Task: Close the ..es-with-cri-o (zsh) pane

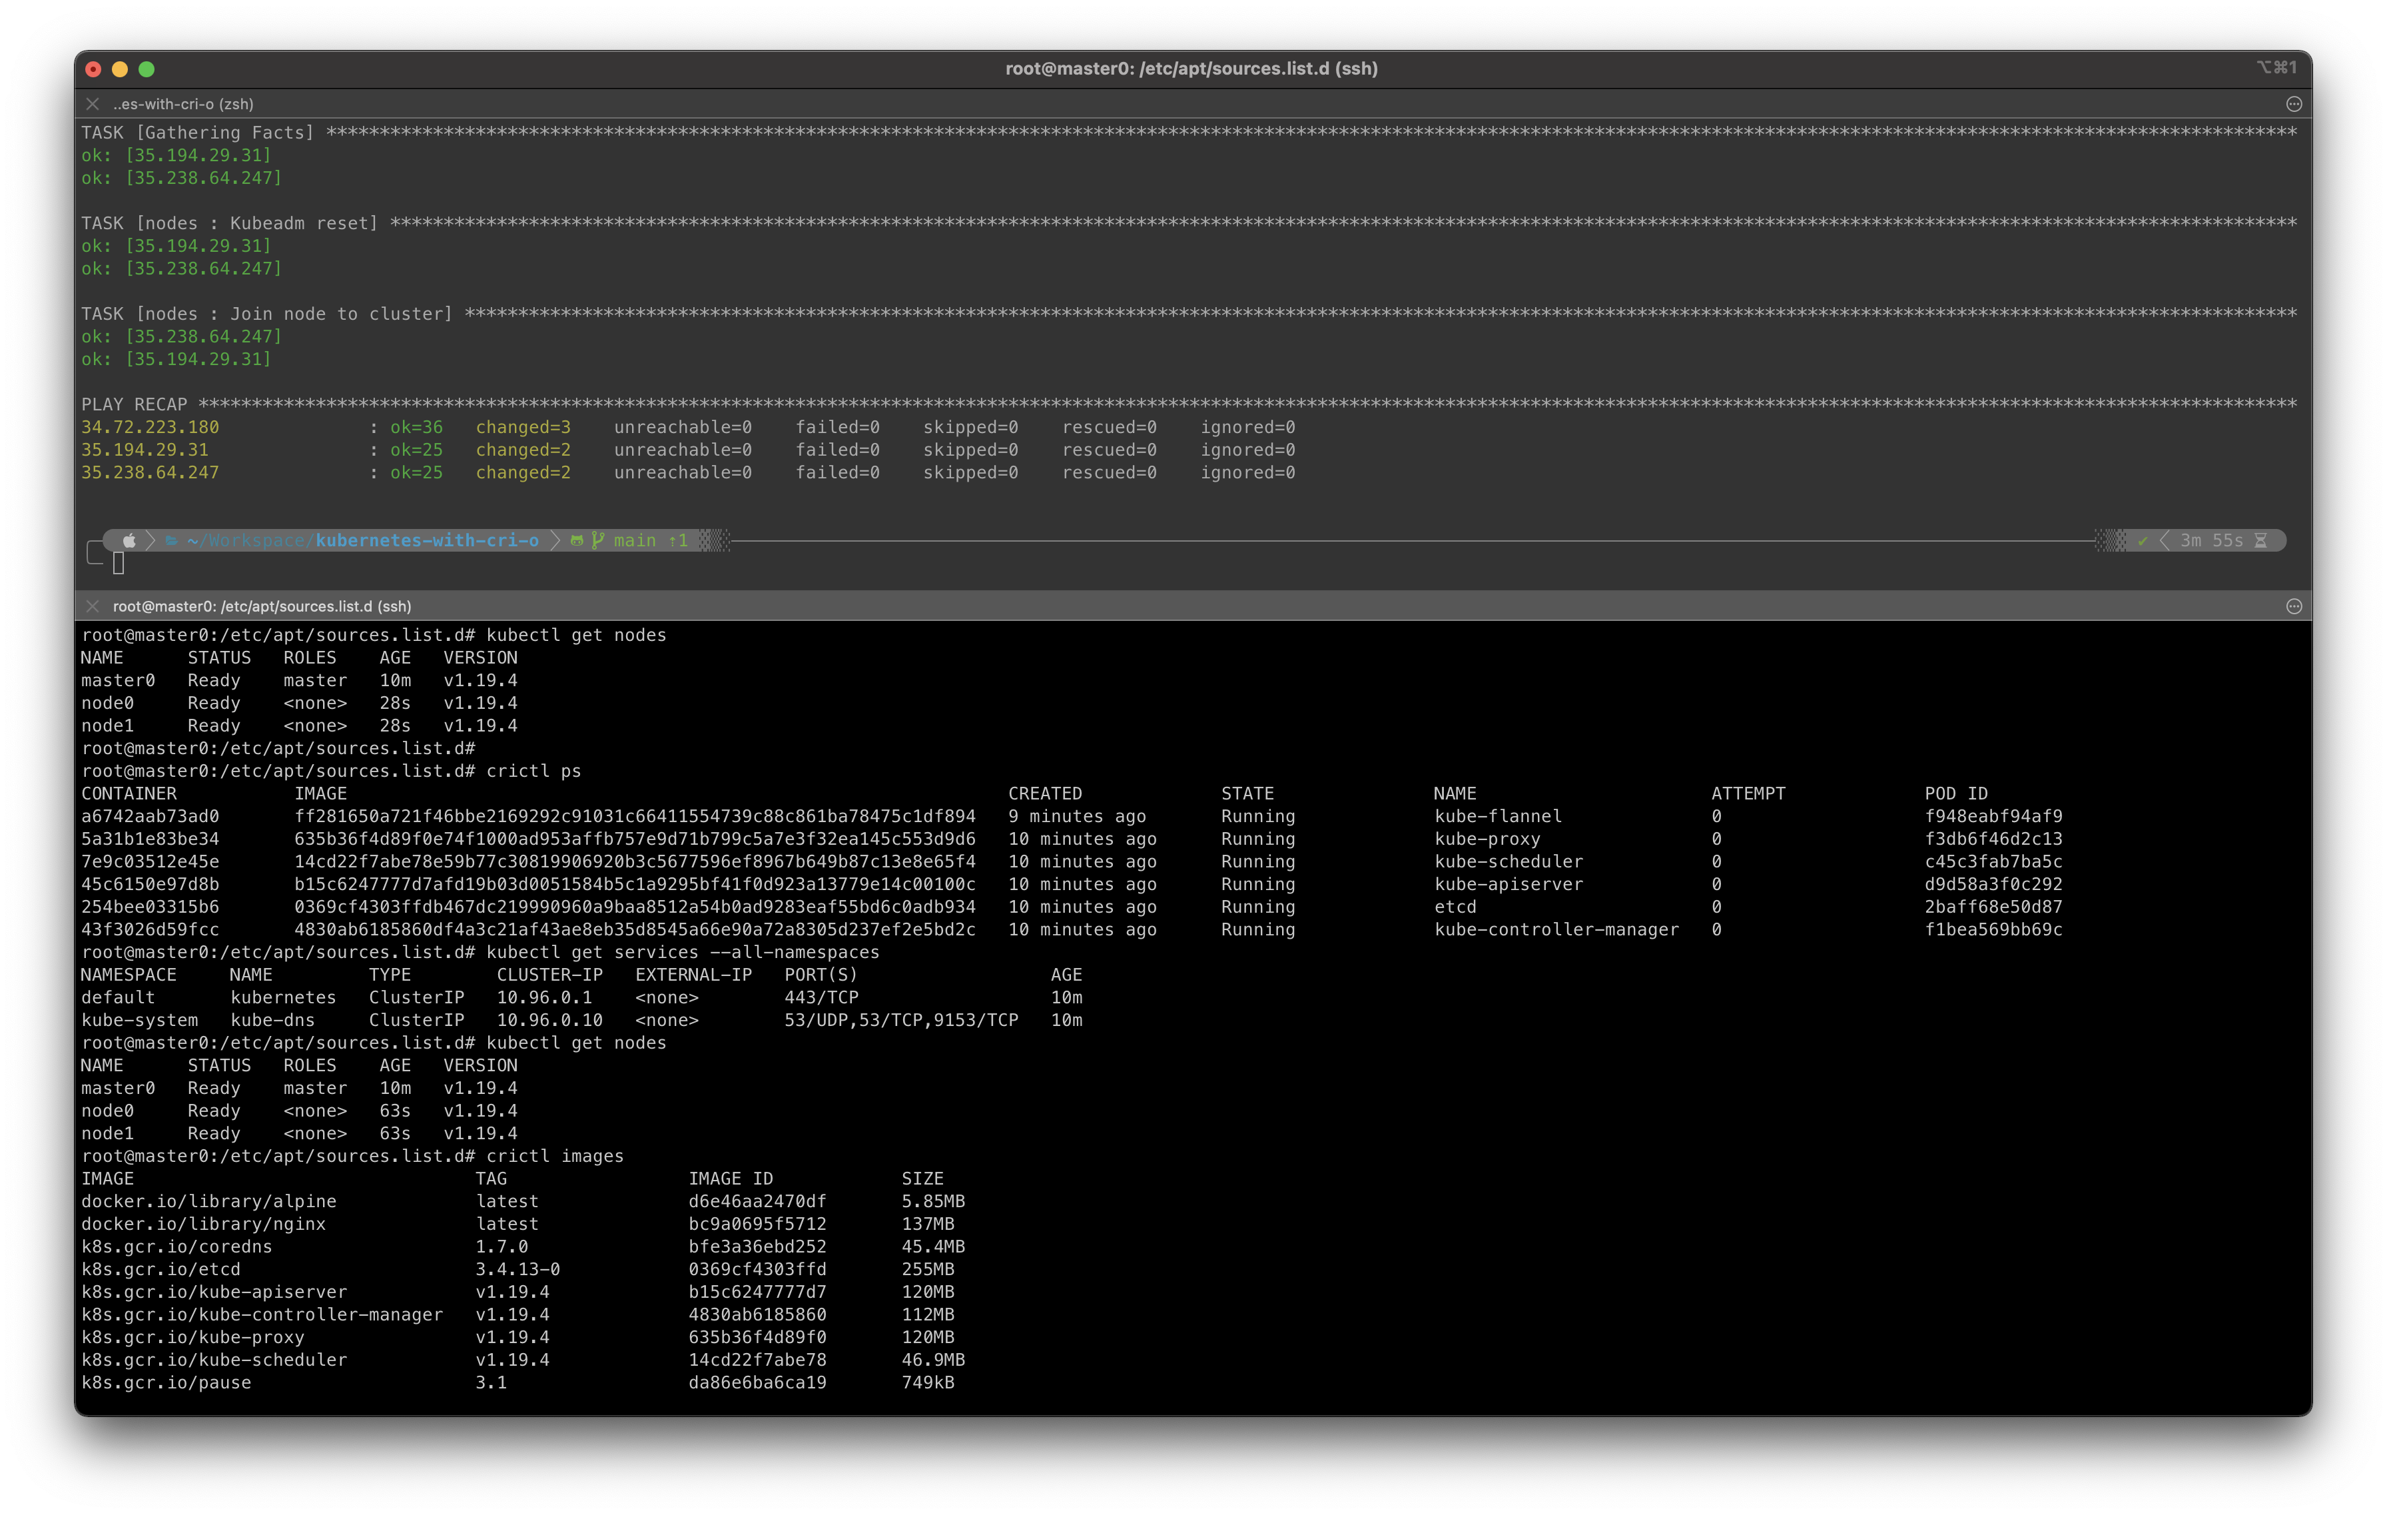Action: click(92, 104)
